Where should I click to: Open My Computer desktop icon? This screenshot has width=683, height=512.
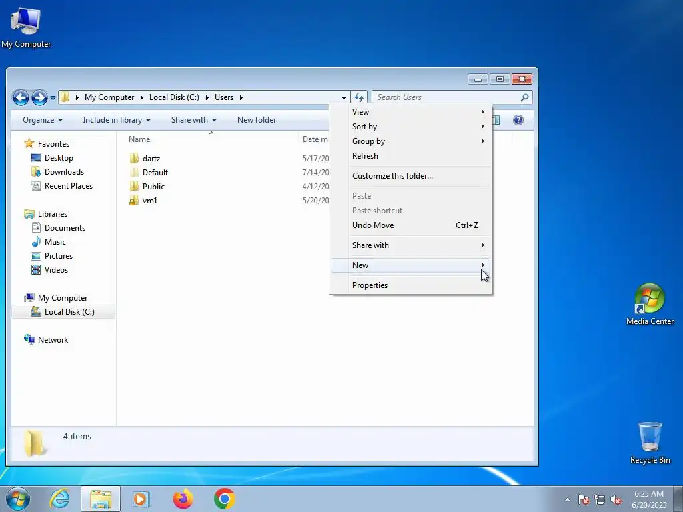[26, 28]
